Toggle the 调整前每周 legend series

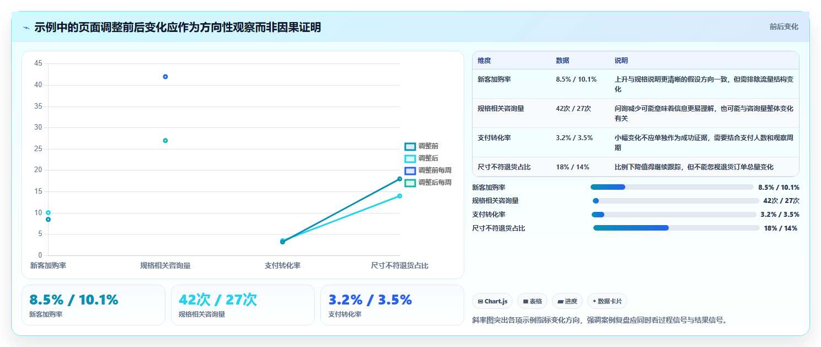(428, 170)
